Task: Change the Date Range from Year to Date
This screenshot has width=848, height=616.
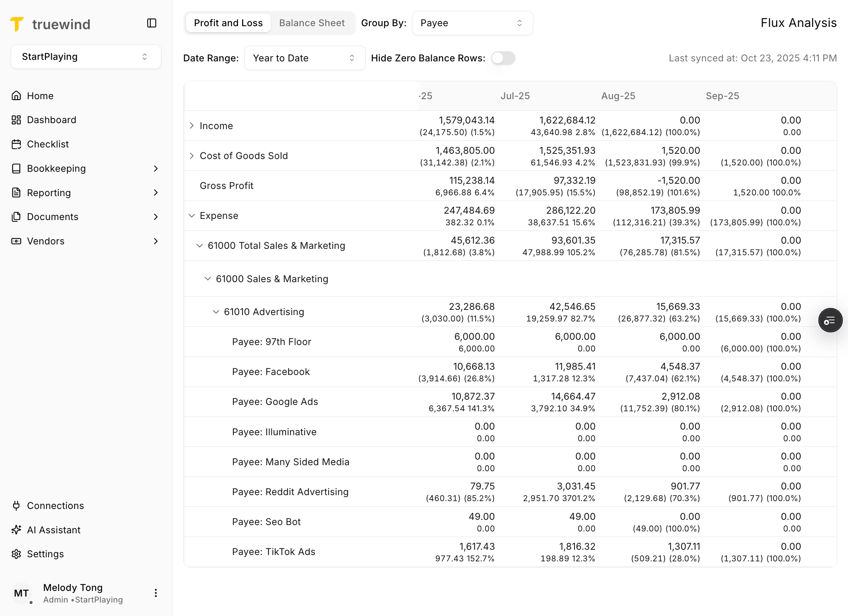Action: (304, 58)
